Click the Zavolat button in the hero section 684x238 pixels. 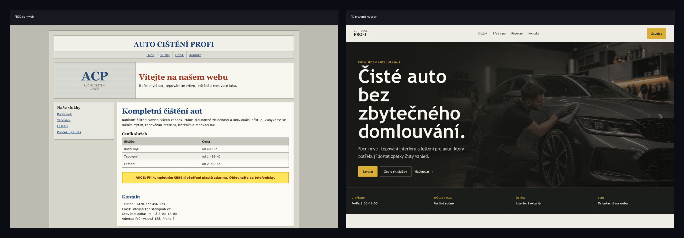(368, 172)
